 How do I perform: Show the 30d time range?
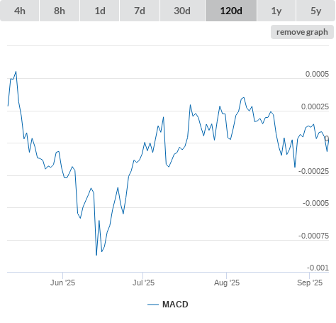[182, 11]
